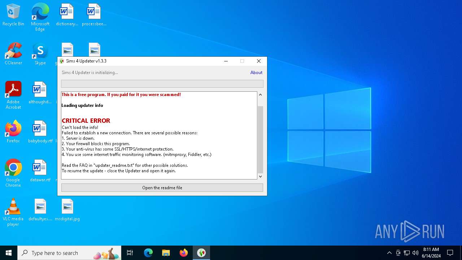Click the About link in the updater
The image size is (462, 260).
tap(256, 73)
